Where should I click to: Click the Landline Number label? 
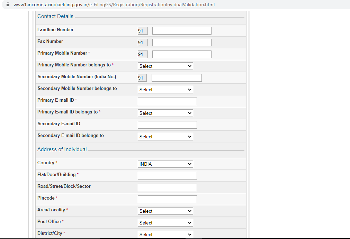point(55,30)
